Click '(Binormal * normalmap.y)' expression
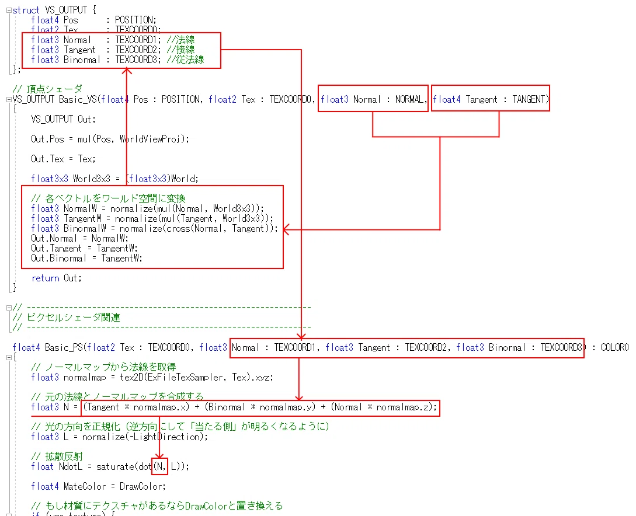The height and width of the screenshot is (516, 636). [x=260, y=407]
